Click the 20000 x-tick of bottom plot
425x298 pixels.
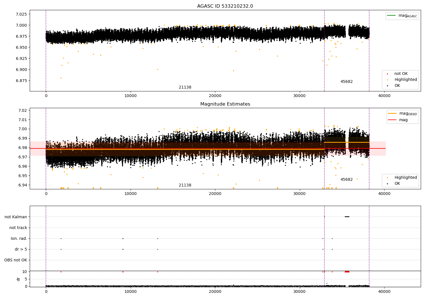pyautogui.click(x=215, y=291)
